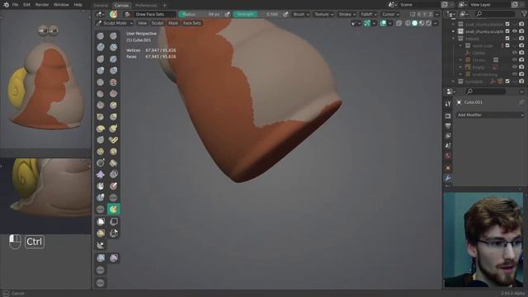Add a new workspace with plus
528x297 pixels.
pos(165,6)
